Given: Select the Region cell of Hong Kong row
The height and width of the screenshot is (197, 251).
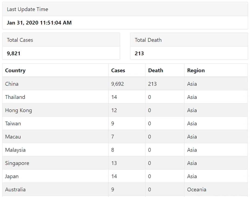Looking at the screenshot, I should [x=216, y=110].
